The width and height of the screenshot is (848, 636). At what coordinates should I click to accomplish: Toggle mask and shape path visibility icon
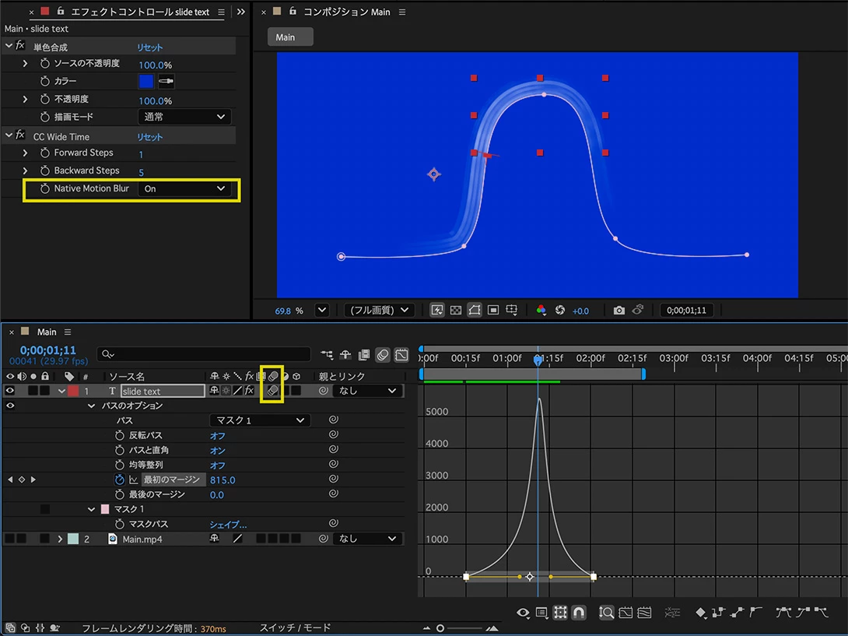[475, 310]
